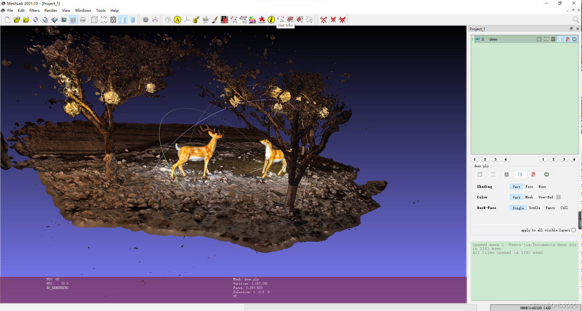Select the Get Info tool
The width and height of the screenshot is (582, 311).
(271, 20)
